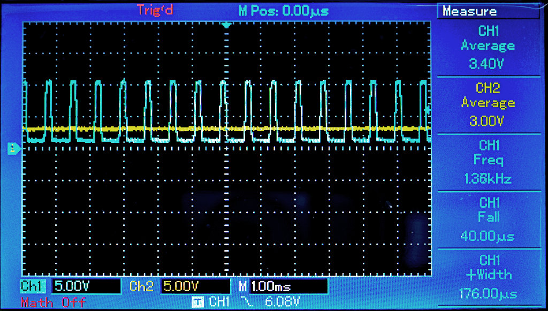Click the trigger source T icon
The image size is (548, 311).
(x=198, y=302)
